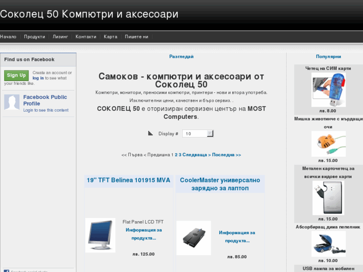Viewport: 363px width, 272px height.
Task: Click the sort order icon beside Display #
Action: coord(150,133)
